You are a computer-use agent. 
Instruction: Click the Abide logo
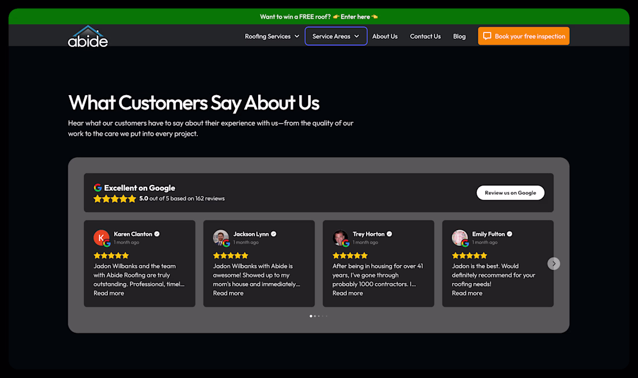click(x=88, y=37)
